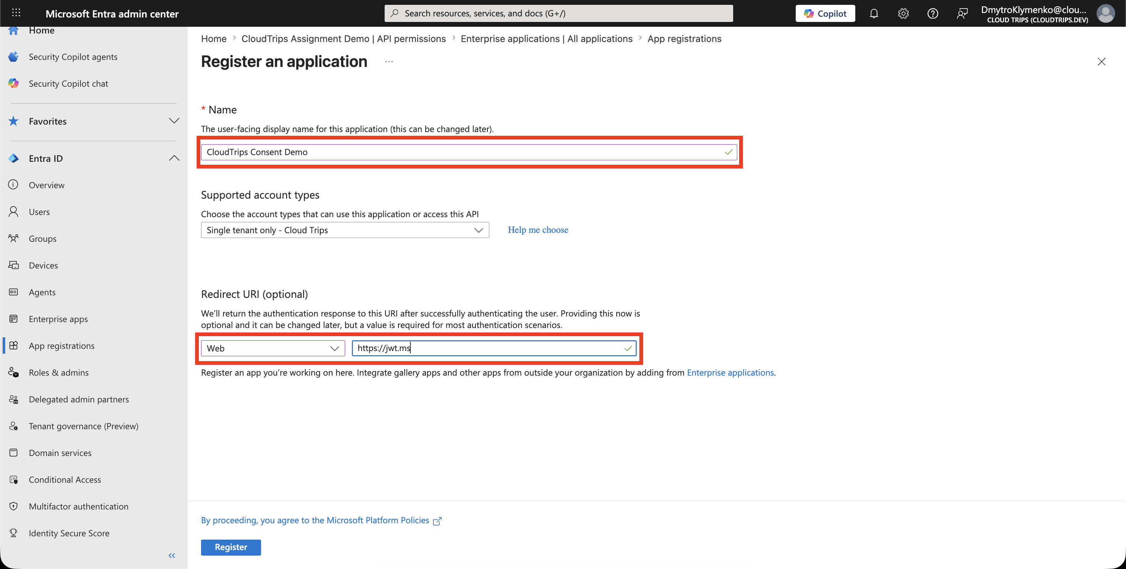Open the Enterprise applications inline link
Image resolution: width=1126 pixels, height=569 pixels.
tap(730, 373)
